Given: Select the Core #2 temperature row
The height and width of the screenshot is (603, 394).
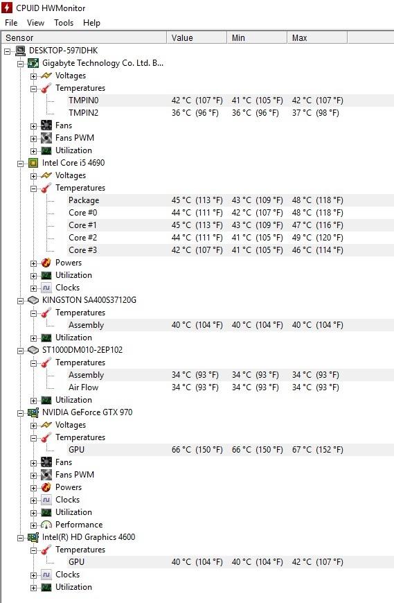Looking at the screenshot, I should (x=197, y=238).
